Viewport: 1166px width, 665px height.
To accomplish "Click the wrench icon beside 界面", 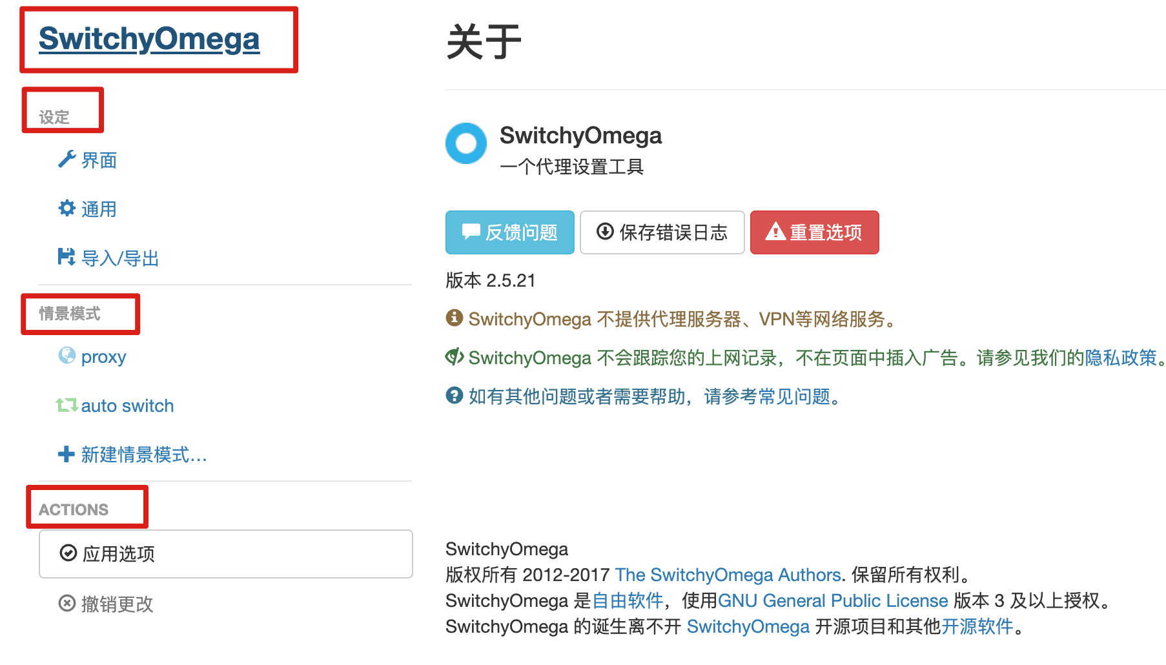I will point(66,159).
